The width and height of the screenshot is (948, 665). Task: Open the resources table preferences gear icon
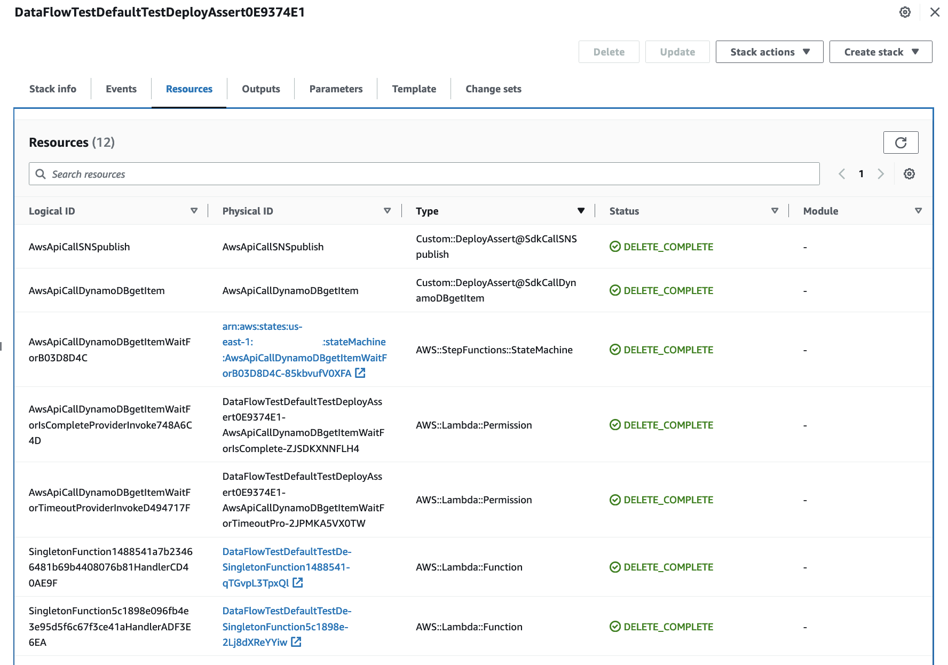(909, 173)
